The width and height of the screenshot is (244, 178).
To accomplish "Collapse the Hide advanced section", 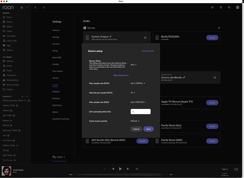I will tap(121, 75).
